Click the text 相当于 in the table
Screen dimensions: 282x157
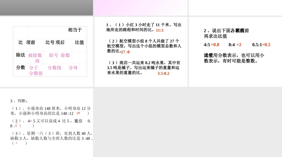click(75, 30)
